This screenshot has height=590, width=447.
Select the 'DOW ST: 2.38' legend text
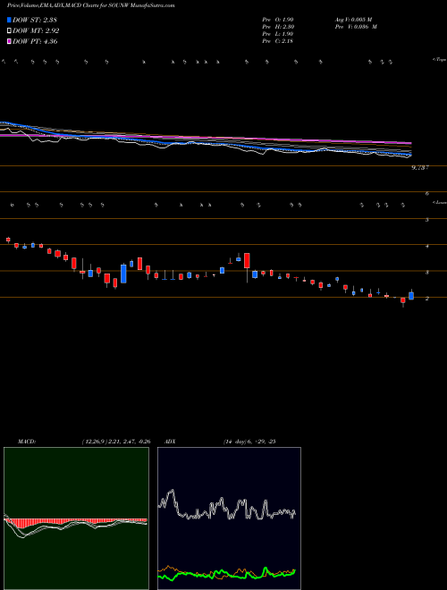pos(35,20)
